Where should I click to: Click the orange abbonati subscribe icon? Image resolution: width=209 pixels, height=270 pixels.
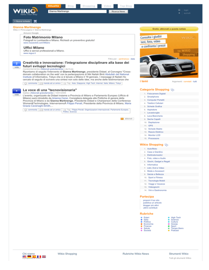click(x=122, y=119)
